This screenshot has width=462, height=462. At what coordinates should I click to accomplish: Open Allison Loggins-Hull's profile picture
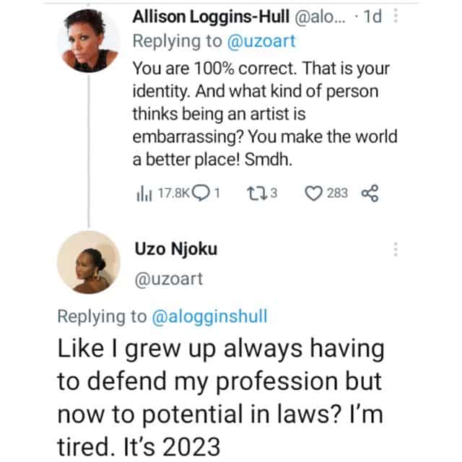point(88,42)
